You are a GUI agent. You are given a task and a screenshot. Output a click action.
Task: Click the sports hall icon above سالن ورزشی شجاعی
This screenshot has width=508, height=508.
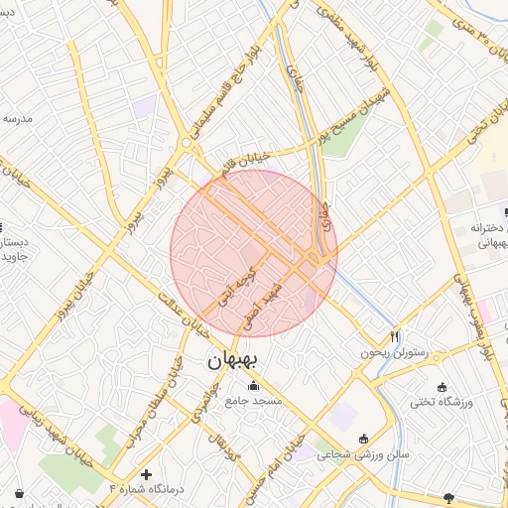click(x=363, y=439)
